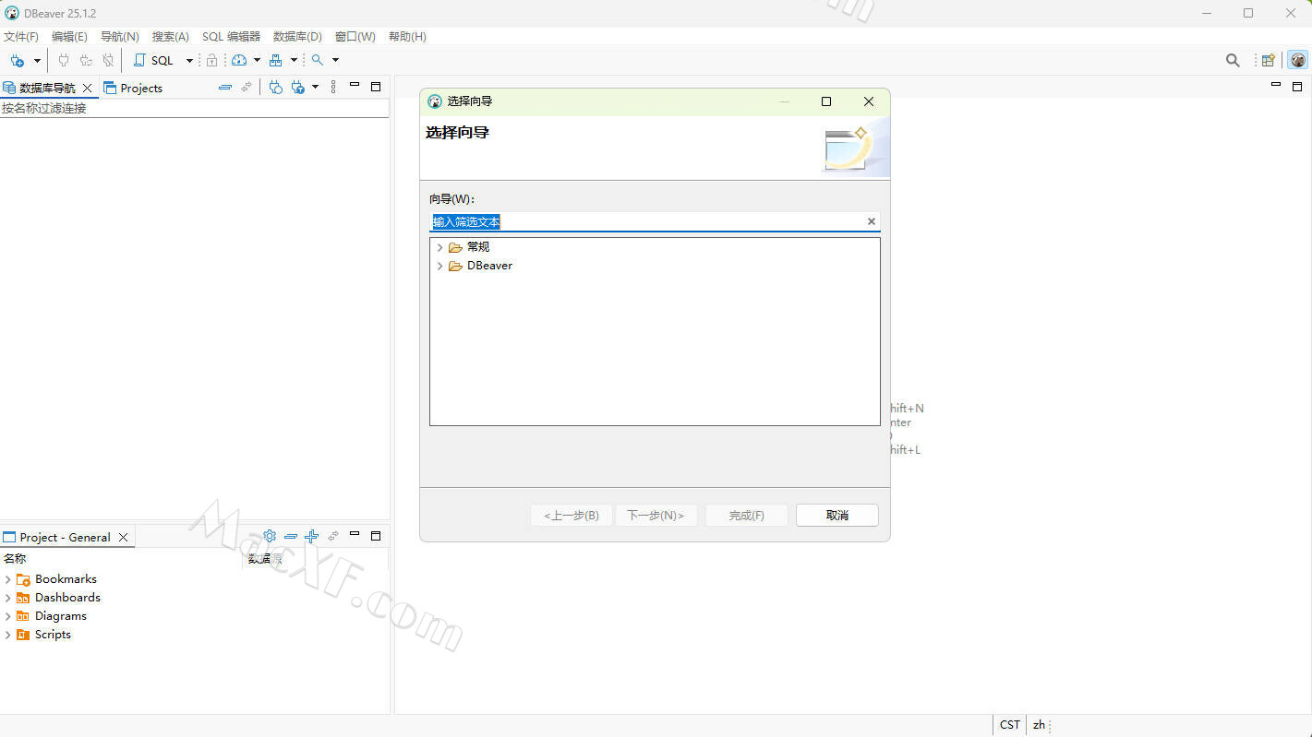The width and height of the screenshot is (1312, 737).
Task: Select the DBeaver wizard category
Action: coord(489,266)
